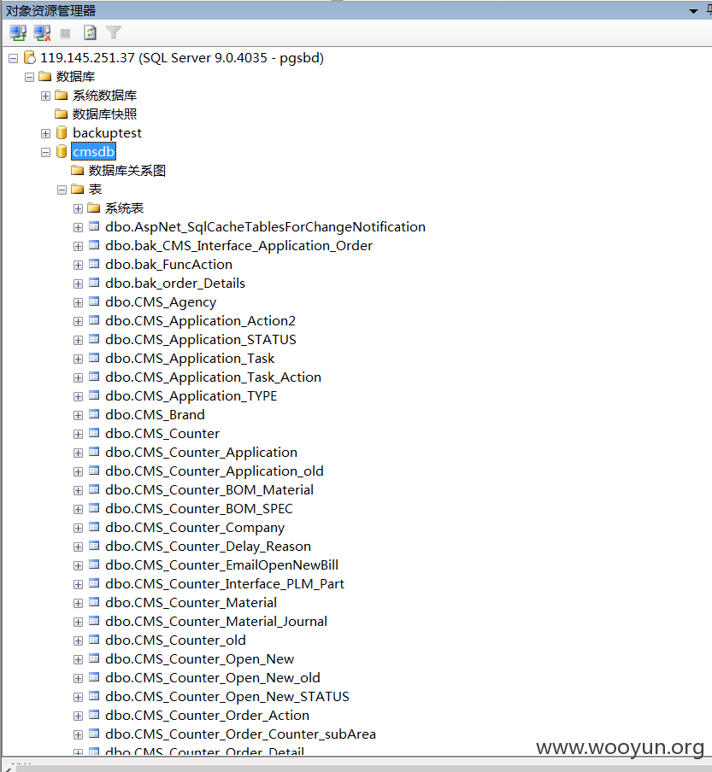
Task: Expand the 系统数据库 node
Action: click(46, 96)
